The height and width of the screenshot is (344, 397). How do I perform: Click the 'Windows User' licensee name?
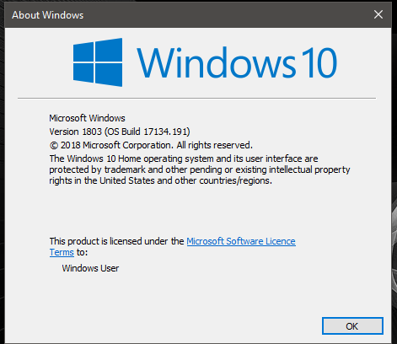(x=90, y=268)
